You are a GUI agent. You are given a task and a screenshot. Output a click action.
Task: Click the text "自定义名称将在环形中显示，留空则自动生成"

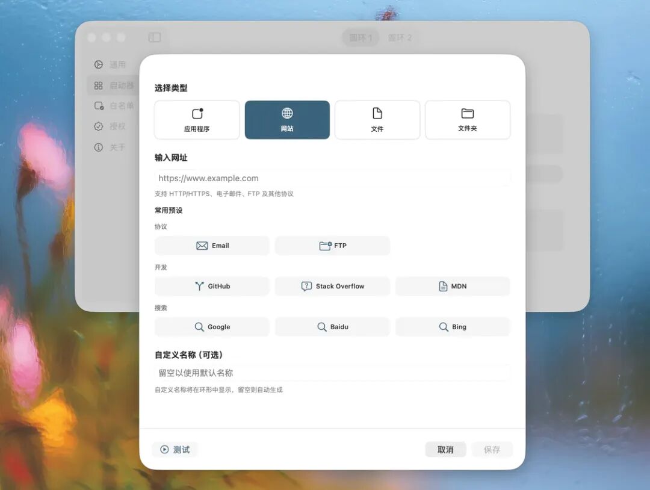(x=219, y=390)
